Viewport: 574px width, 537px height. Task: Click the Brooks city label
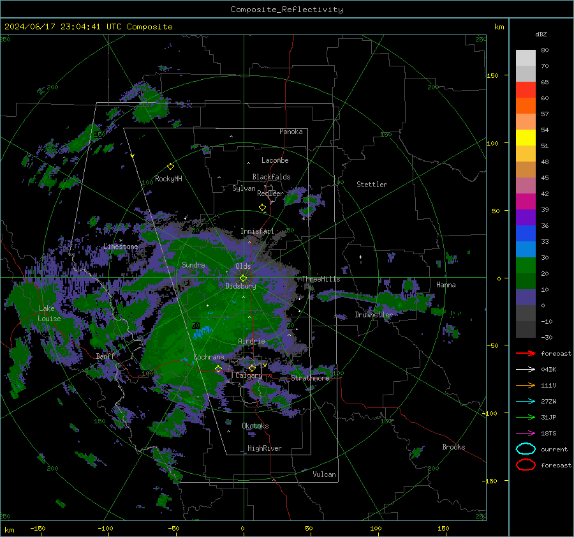[x=453, y=447]
